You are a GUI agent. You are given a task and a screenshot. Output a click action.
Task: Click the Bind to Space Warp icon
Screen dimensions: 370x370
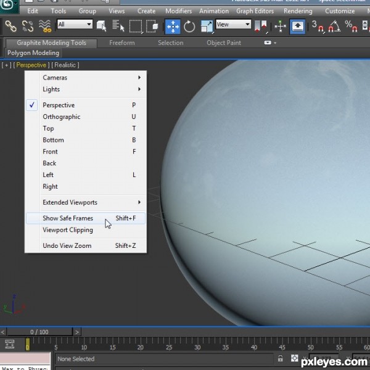(x=45, y=26)
